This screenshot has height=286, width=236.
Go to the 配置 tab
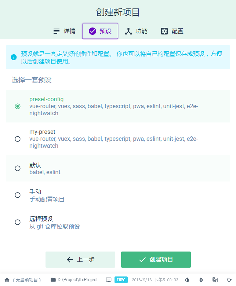coord(172,31)
